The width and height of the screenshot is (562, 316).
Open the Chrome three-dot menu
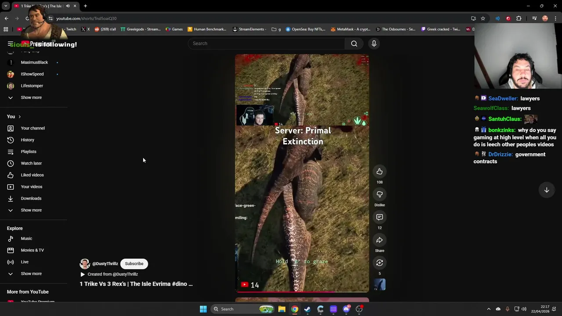click(555, 18)
